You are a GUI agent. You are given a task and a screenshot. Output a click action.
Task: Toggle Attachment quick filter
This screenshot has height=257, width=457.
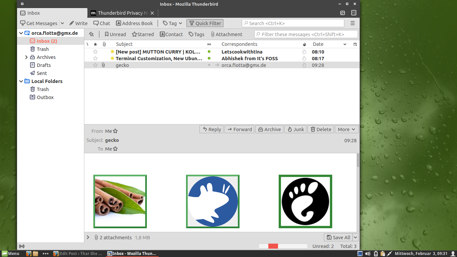(x=226, y=34)
